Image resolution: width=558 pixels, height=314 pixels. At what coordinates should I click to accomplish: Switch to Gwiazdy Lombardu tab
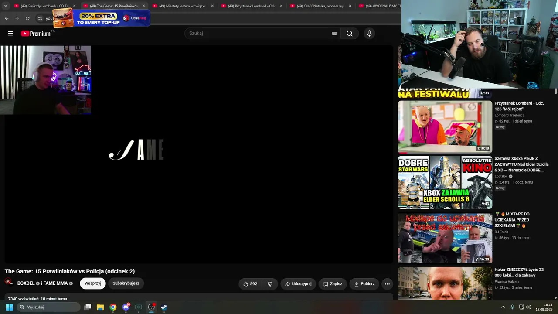click(x=45, y=6)
